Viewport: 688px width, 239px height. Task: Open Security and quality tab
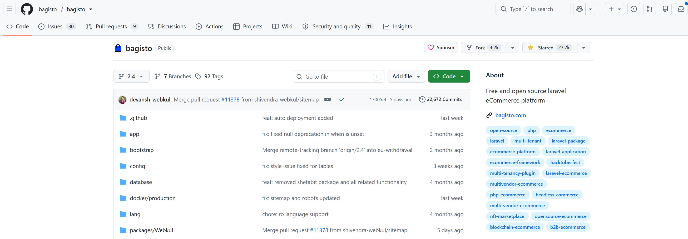tap(338, 26)
